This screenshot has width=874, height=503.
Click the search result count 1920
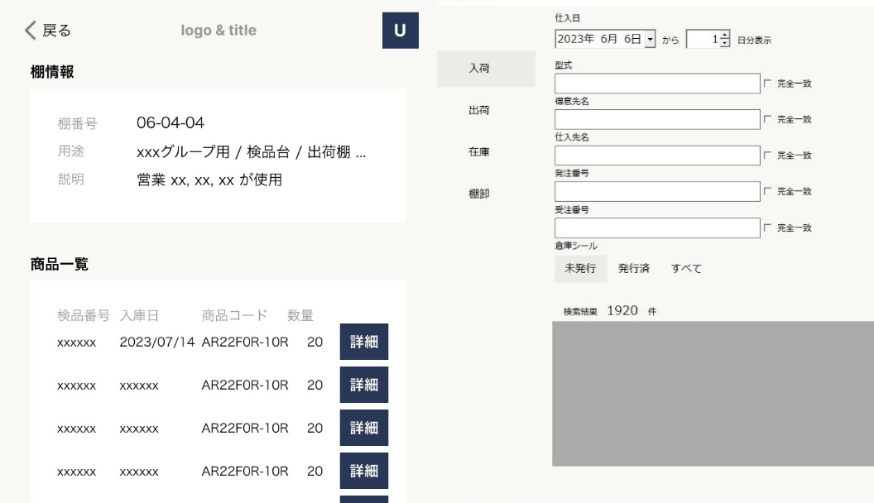pos(622,310)
